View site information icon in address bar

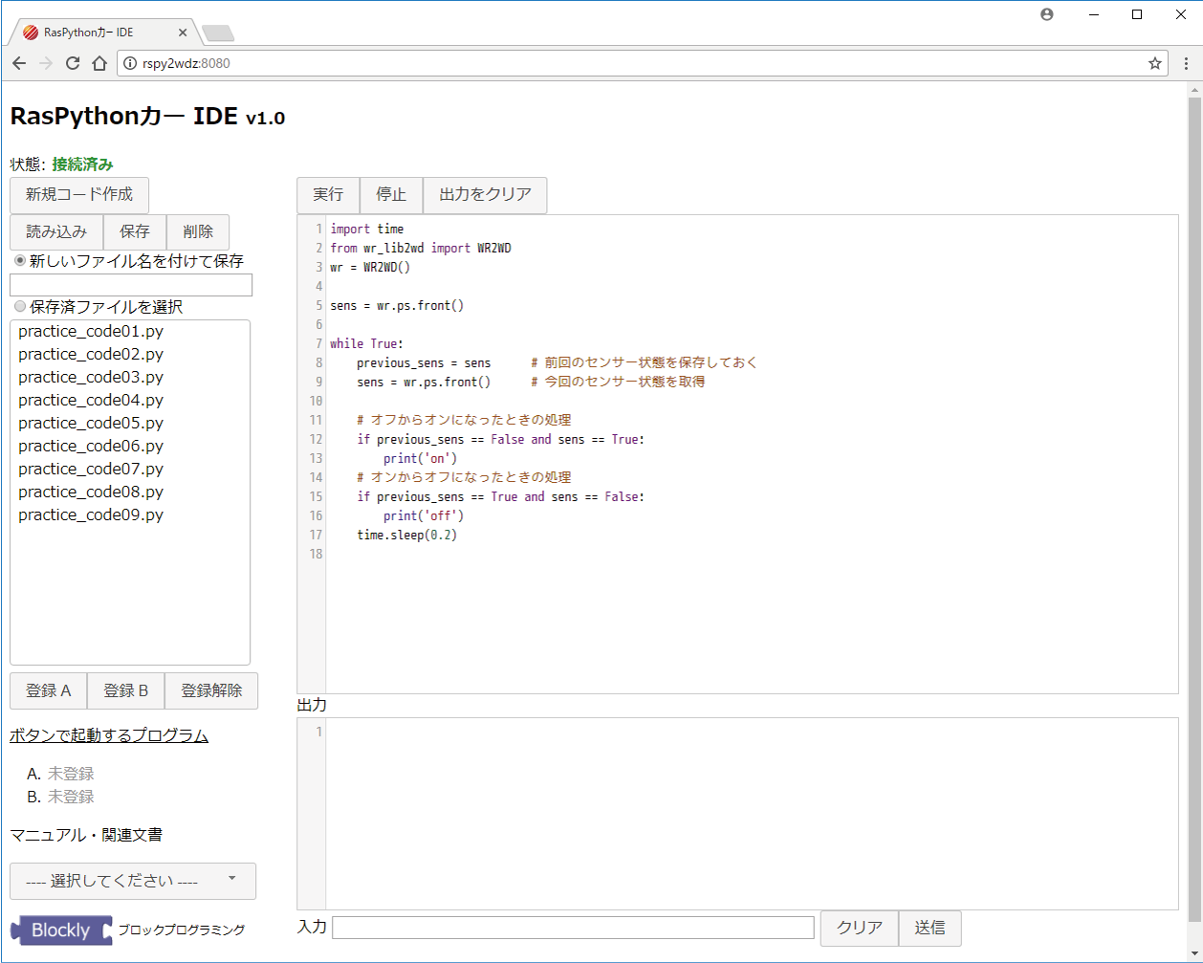pos(131,63)
